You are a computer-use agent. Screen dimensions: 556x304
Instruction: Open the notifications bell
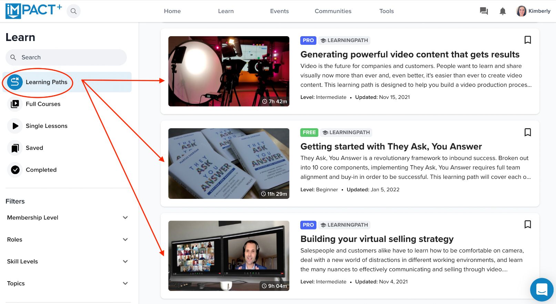tap(503, 11)
